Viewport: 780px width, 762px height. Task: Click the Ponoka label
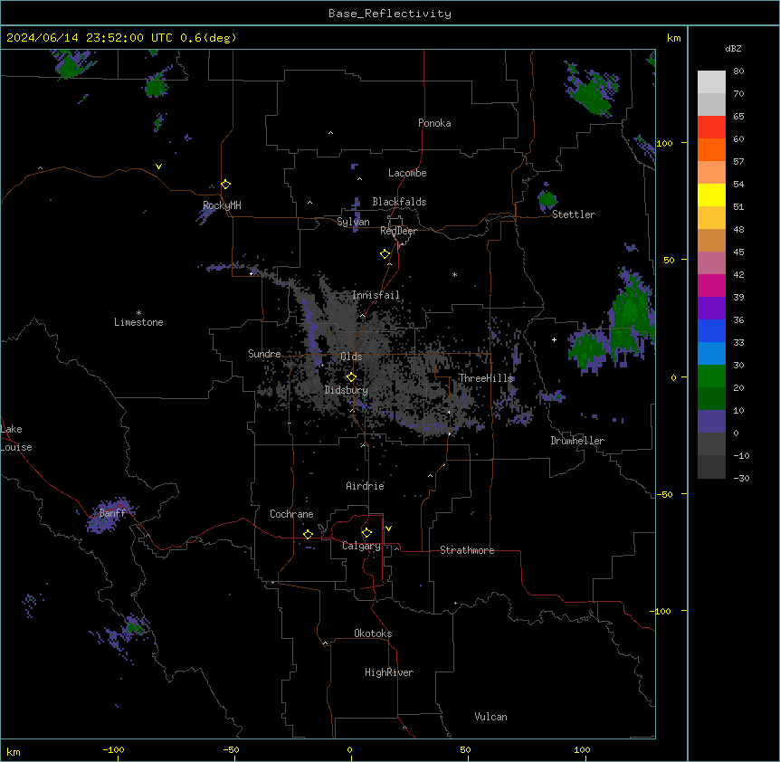point(434,123)
